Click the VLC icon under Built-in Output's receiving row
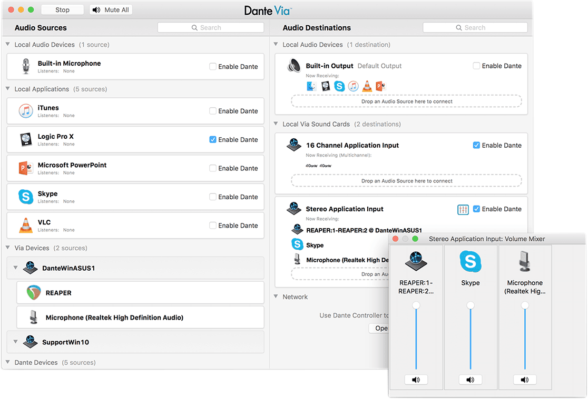Screen dimensions: 588x399 click(x=367, y=86)
